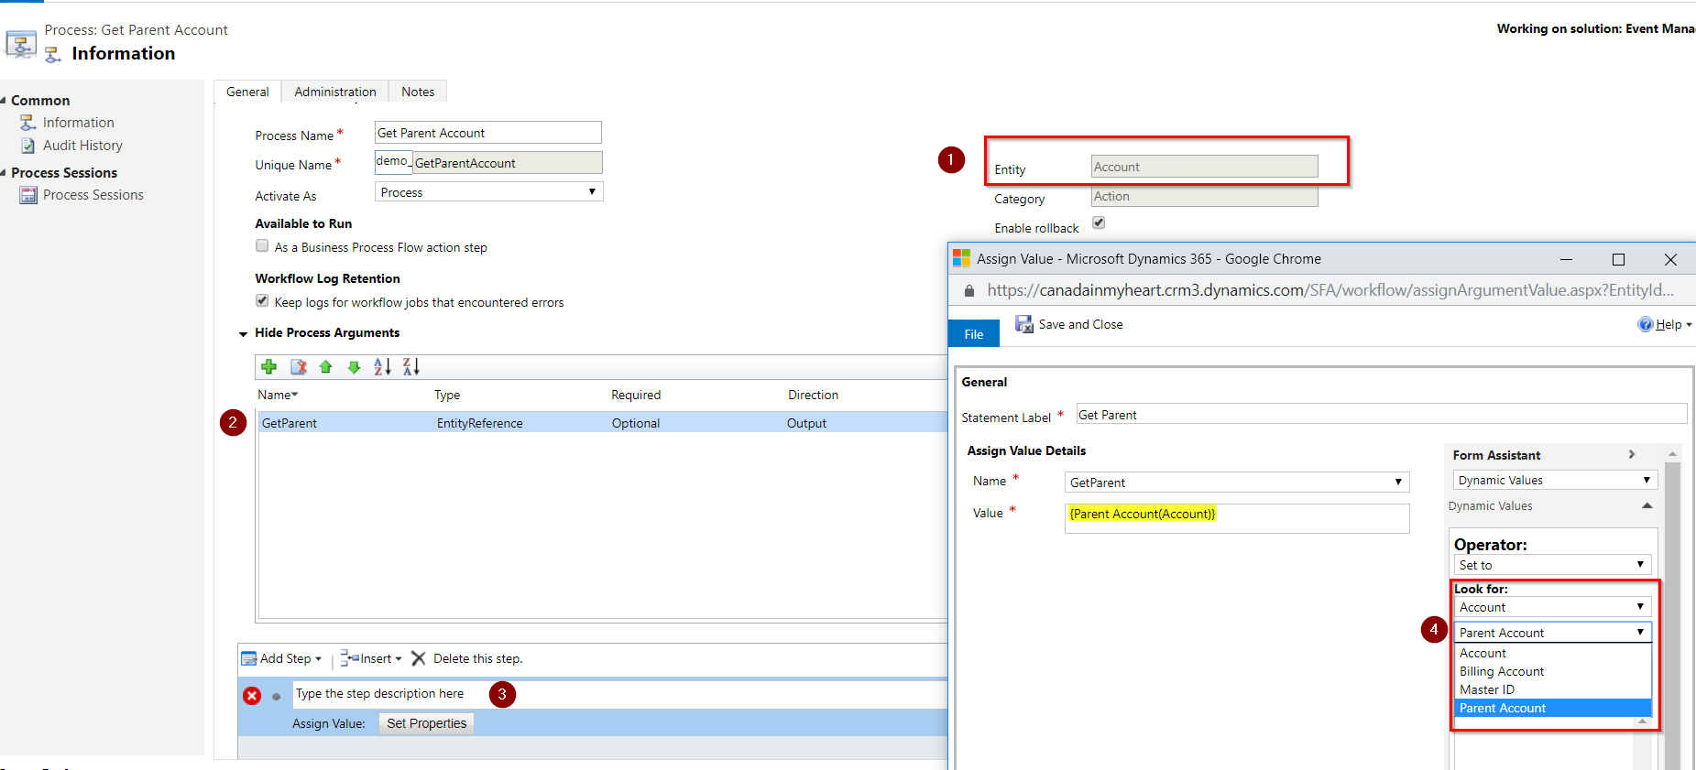
Task: Click the delete process argument icon
Action: (x=298, y=367)
